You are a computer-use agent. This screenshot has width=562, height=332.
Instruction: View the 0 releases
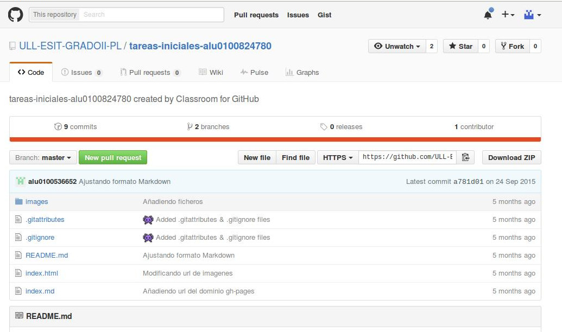click(341, 126)
